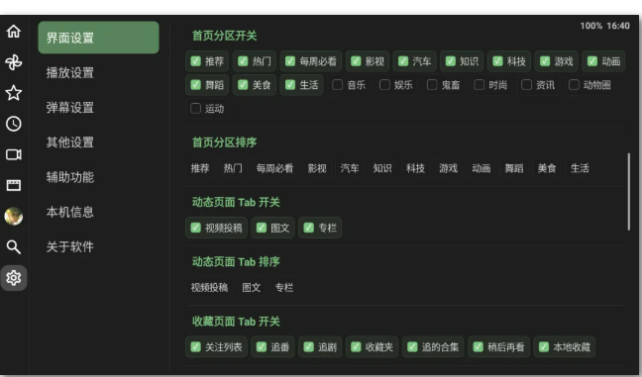Image resolution: width=642 pixels, height=377 pixels.
Task: Select 美食 in 首页分区排序 row
Action: pyautogui.click(x=547, y=168)
